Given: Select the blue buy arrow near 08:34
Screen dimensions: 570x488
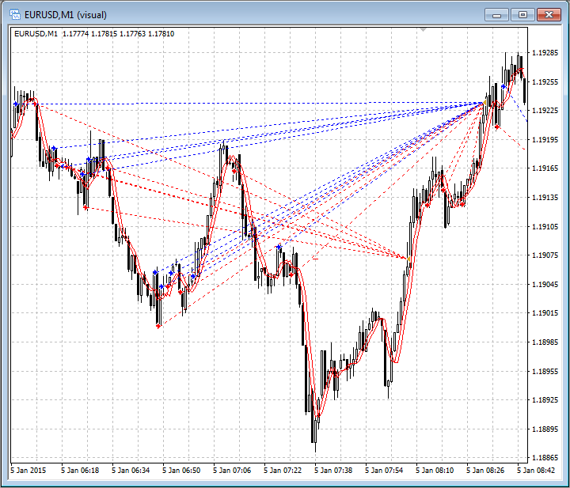Looking at the screenshot, I should (503, 86).
